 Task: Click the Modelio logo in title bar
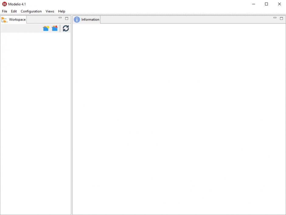coord(4,4)
